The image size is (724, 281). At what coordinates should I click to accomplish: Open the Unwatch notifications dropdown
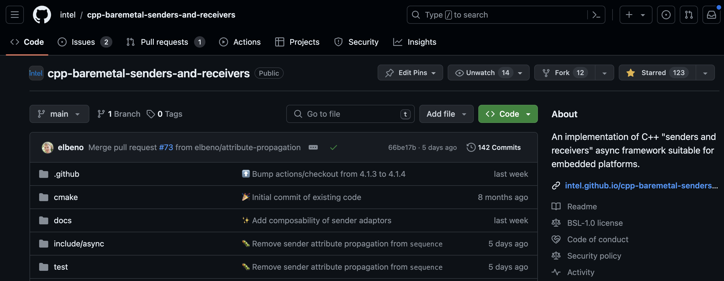point(489,73)
